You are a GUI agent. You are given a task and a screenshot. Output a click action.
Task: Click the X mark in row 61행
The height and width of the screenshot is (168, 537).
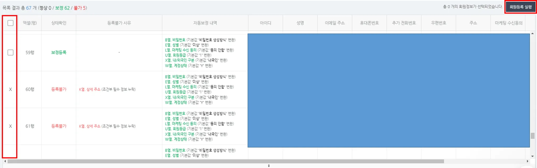(10, 126)
